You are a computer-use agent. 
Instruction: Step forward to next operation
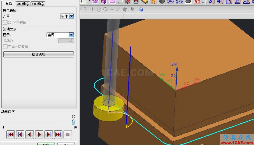click(x=49, y=134)
